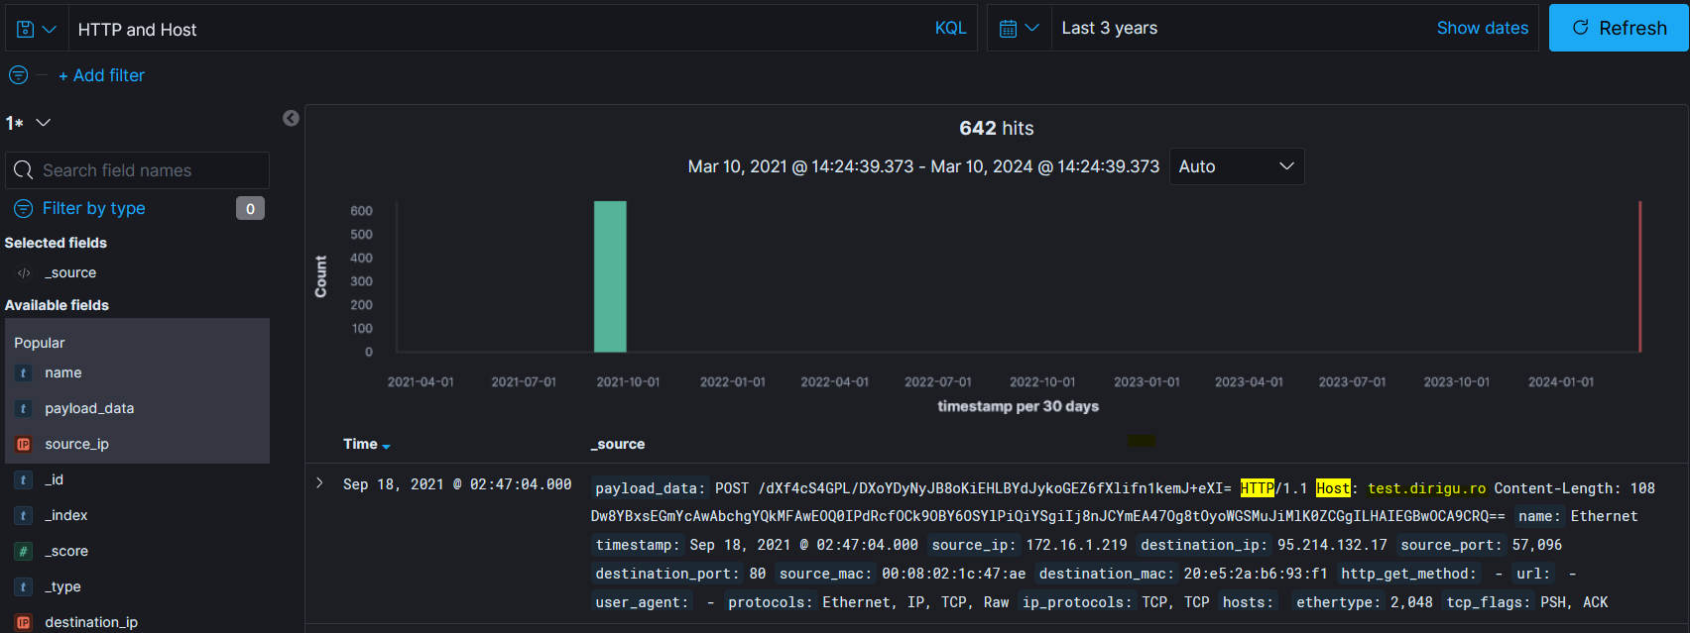Click the filter options circle icon

[18, 75]
